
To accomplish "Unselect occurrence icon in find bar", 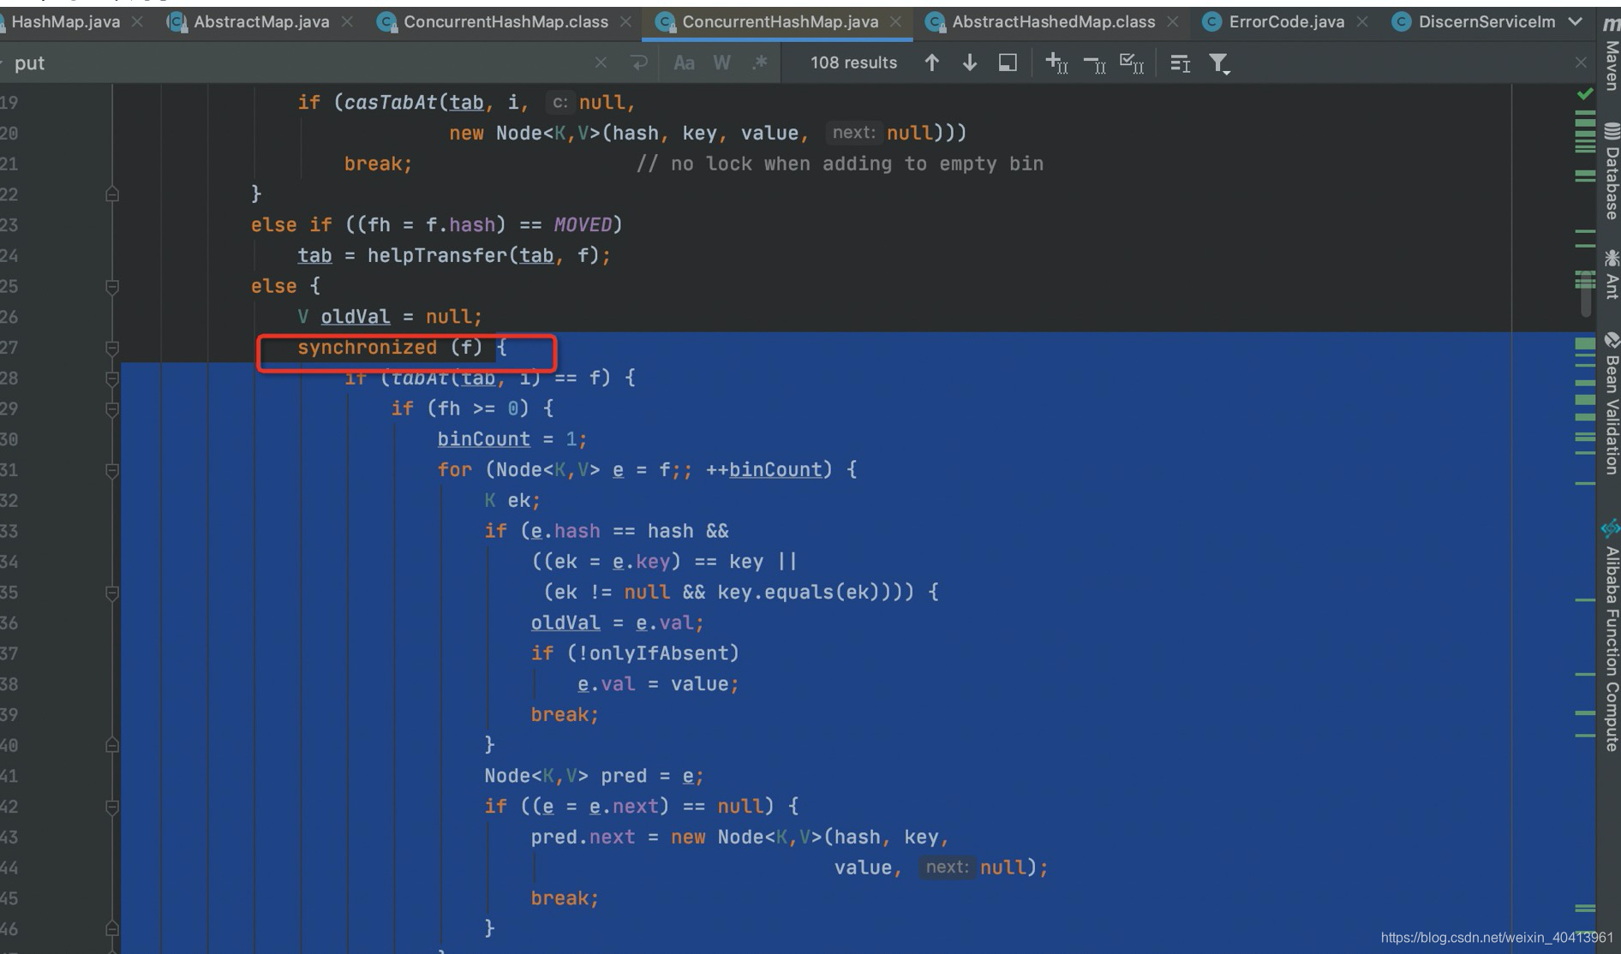I will 1094,63.
